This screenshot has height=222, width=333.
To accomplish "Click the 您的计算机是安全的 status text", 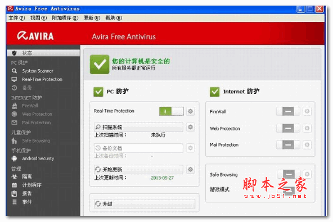I will click(141, 61).
